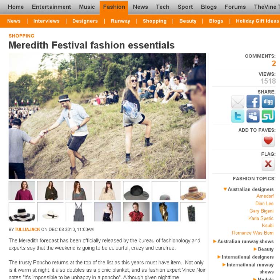Screen dimensions: 280x280
Task: Expand Beauty topic in sidebar
Action: (x=264, y=249)
